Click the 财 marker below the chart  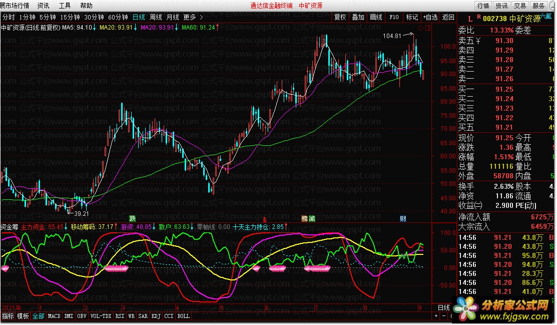tap(403, 218)
